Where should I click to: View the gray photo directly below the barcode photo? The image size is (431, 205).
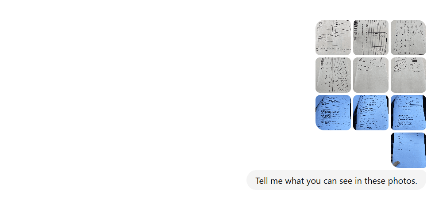coord(371,75)
